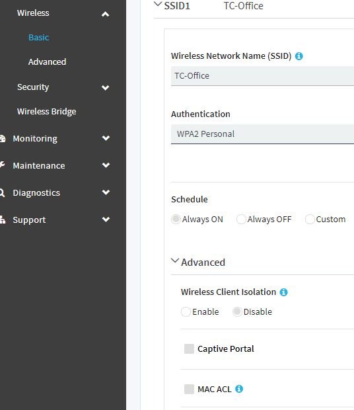Open the Authentication dropdown
Image resolution: width=354 pixels, height=410 pixels.
[262, 134]
